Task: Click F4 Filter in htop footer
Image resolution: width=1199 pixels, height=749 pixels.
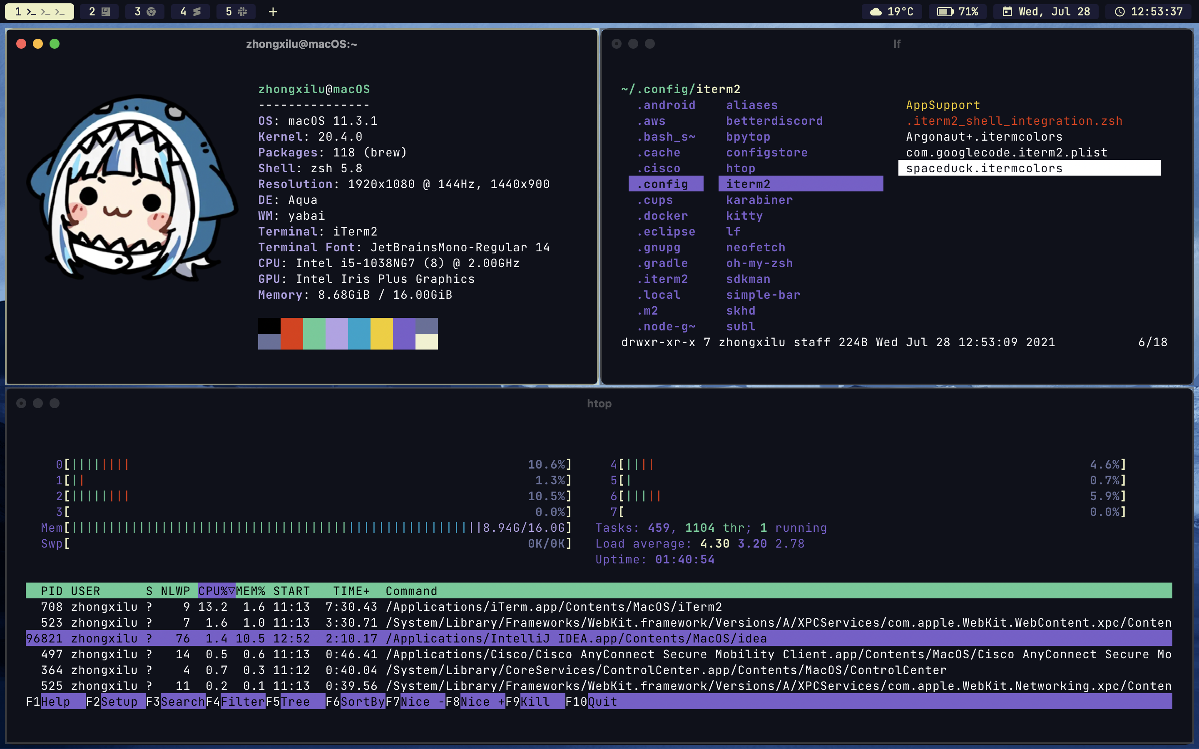Action: click(235, 702)
